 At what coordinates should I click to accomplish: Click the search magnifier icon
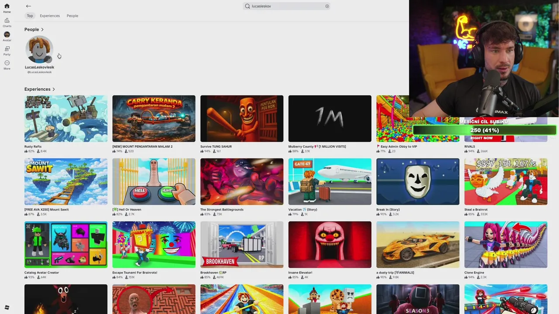point(248,6)
